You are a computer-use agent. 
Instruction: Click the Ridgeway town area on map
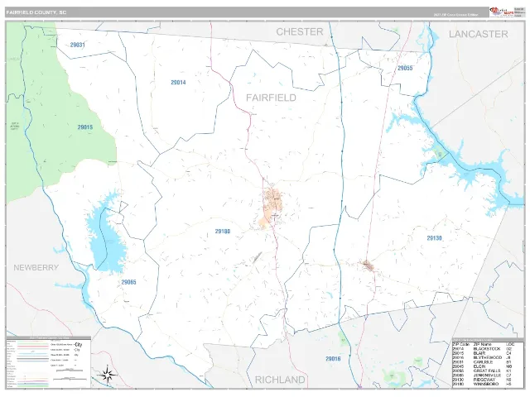[x=369, y=265]
